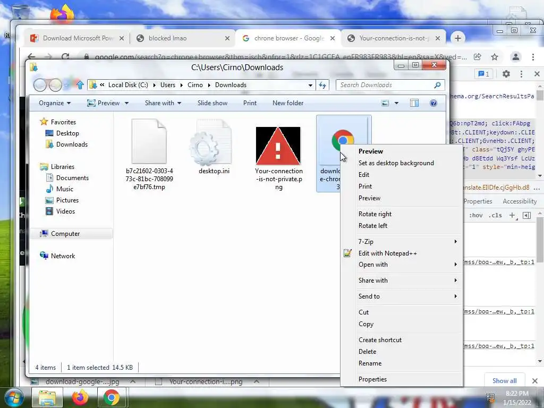
Task: Open the address bar history dropdown
Action: pyautogui.click(x=310, y=85)
